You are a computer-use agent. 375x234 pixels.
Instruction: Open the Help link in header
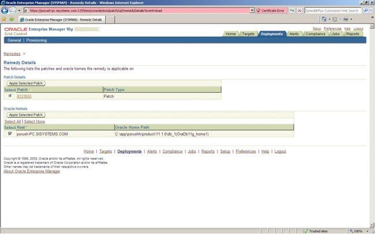[x=347, y=29]
